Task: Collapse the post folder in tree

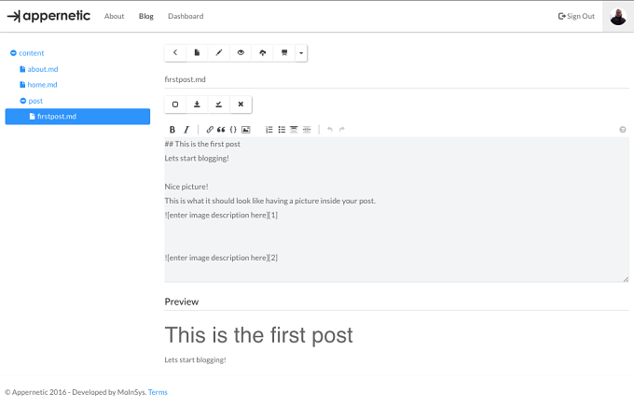Action: [23, 101]
